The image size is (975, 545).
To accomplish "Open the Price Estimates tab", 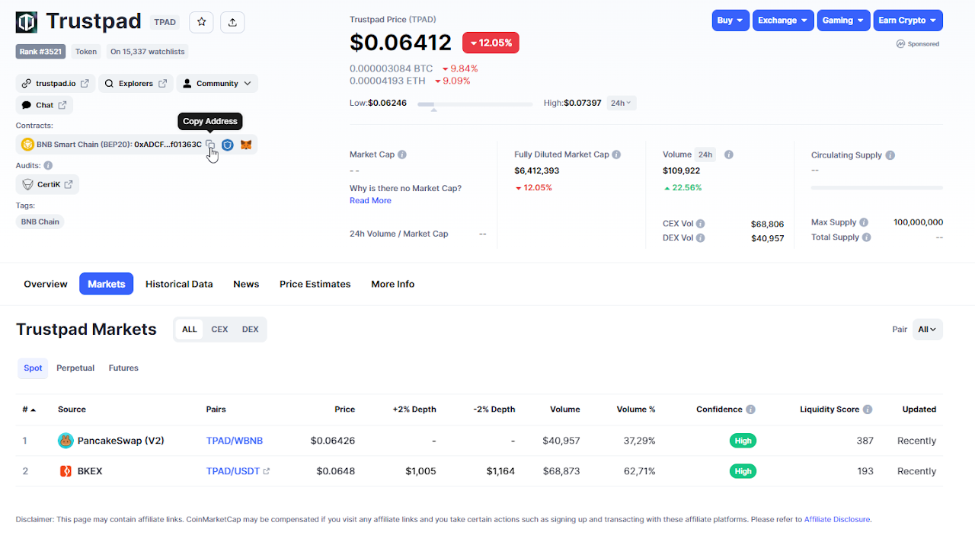I will pos(315,284).
